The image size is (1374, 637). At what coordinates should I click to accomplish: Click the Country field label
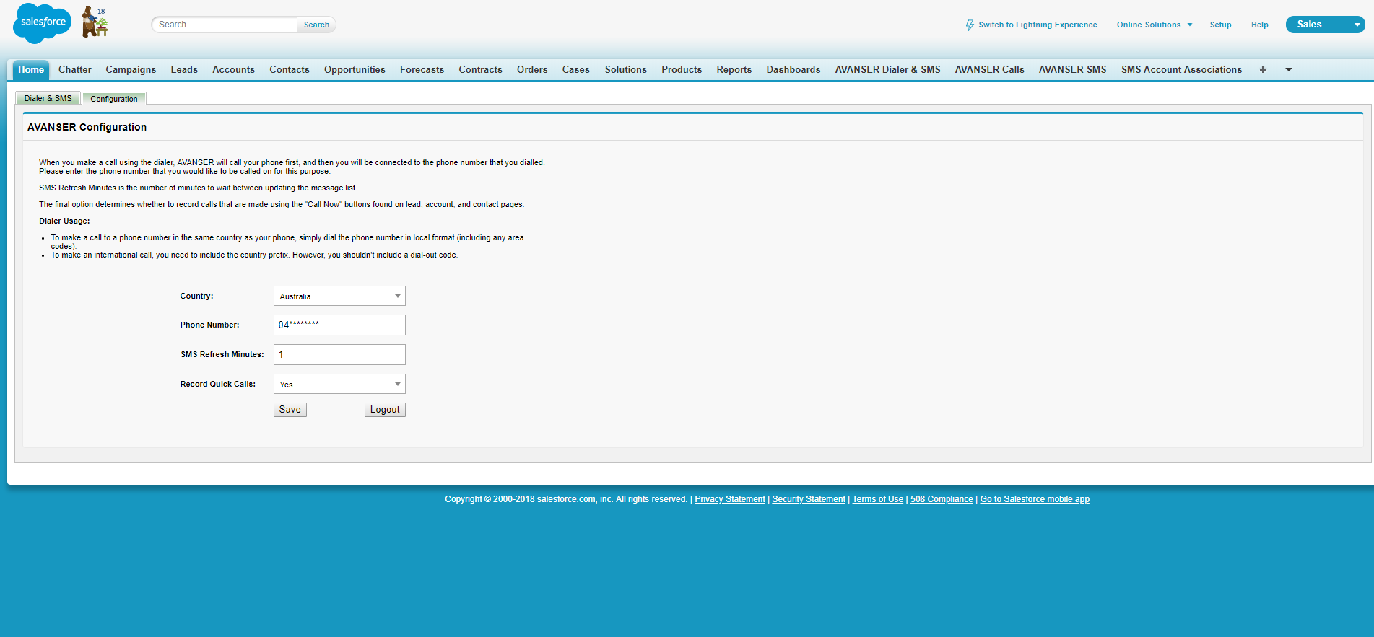coord(196,296)
